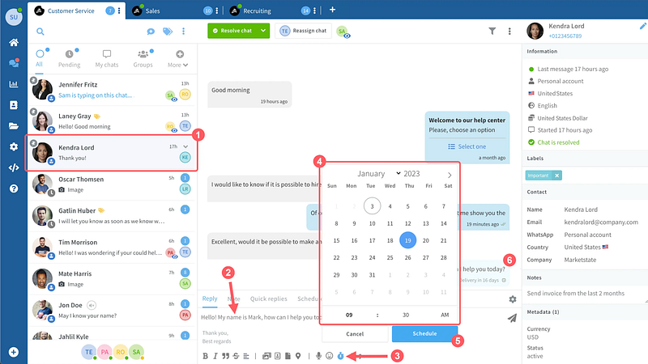The width and height of the screenshot is (648, 364).
Task: Open the emoji picker in toolbar
Action: 329,356
